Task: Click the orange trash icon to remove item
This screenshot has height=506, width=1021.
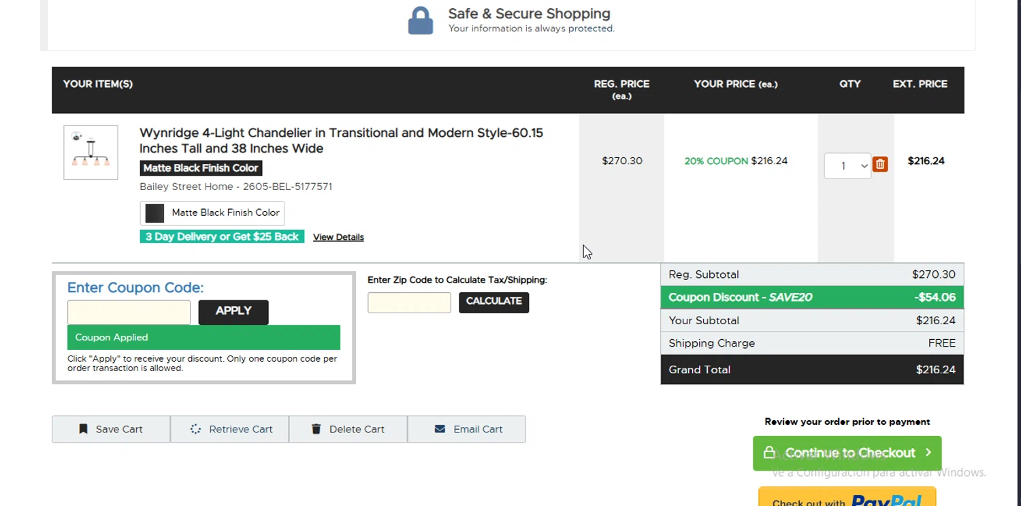Action: pyautogui.click(x=880, y=164)
